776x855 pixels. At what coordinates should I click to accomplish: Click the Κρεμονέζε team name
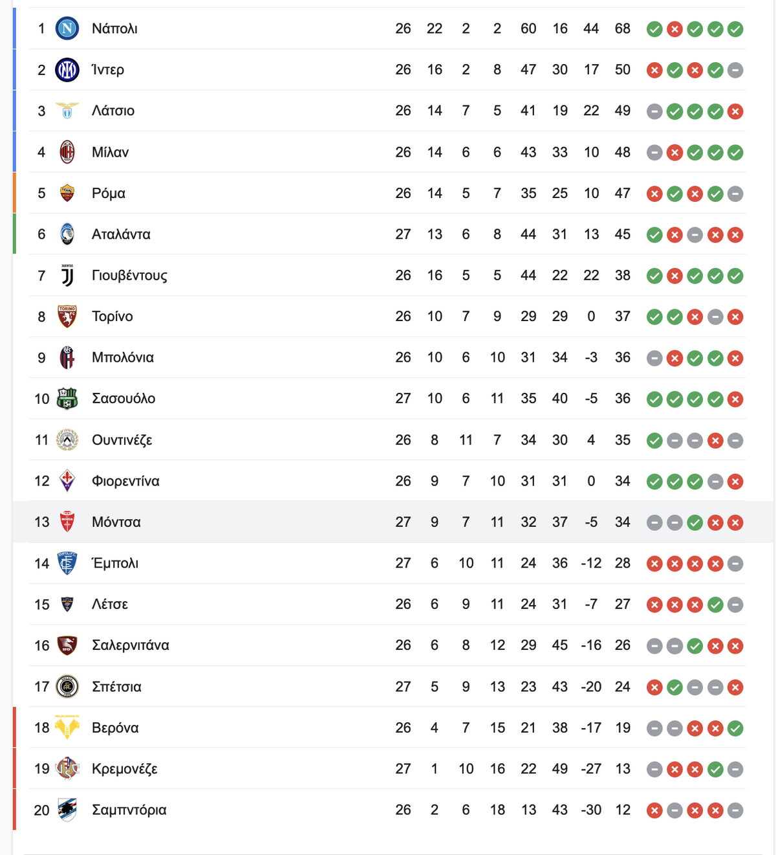click(x=125, y=769)
